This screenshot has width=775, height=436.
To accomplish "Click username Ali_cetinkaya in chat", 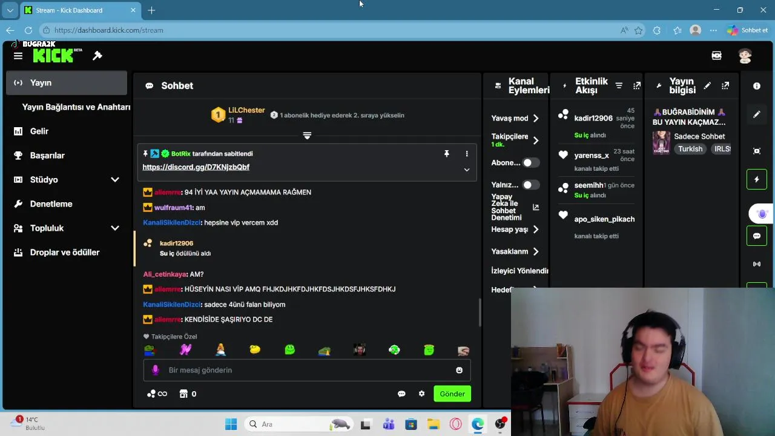I will (x=165, y=274).
